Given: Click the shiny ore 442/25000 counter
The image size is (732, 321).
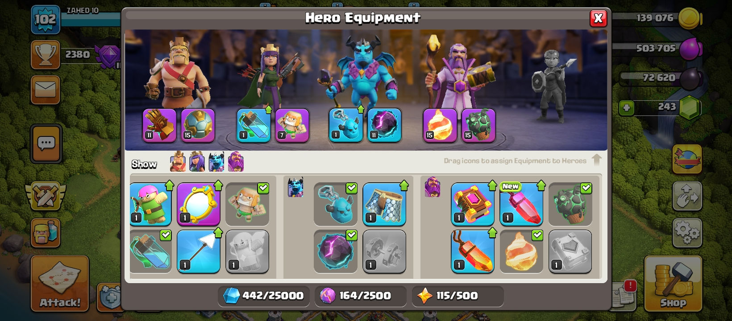Looking at the screenshot, I should point(264,296).
